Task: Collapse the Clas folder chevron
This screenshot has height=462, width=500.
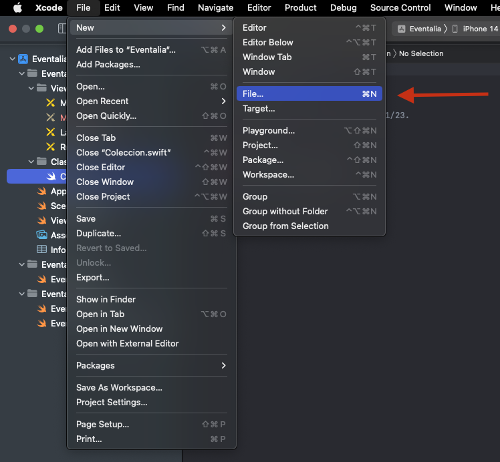Action: point(31,162)
